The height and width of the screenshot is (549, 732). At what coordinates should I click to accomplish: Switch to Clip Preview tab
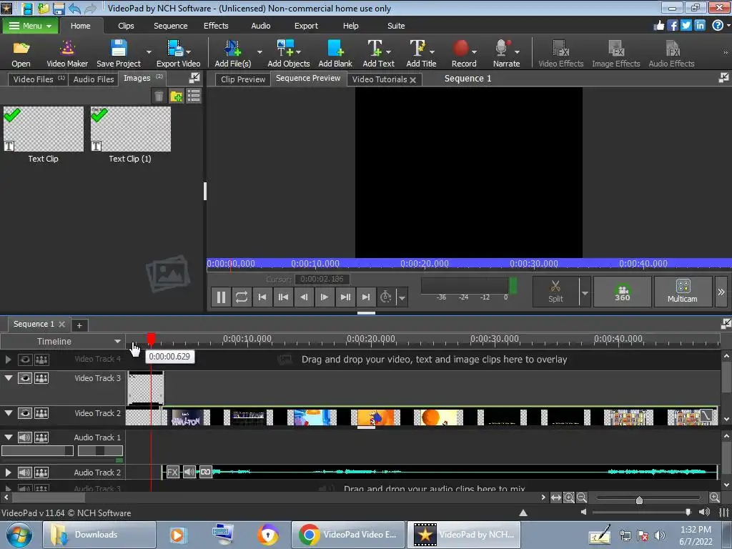(243, 79)
